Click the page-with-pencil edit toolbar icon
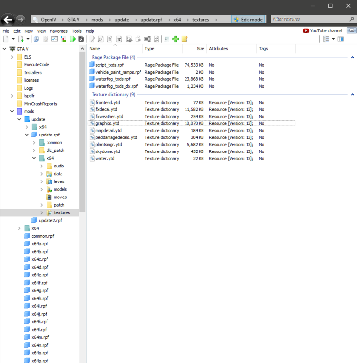The image size is (357, 363). pyautogui.click(x=92, y=39)
